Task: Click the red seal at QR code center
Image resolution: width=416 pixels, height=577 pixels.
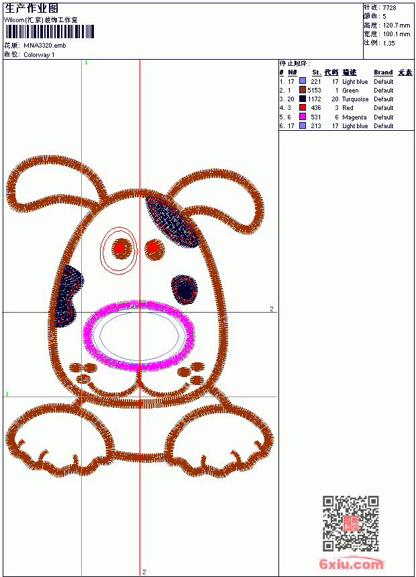Action: (x=351, y=523)
